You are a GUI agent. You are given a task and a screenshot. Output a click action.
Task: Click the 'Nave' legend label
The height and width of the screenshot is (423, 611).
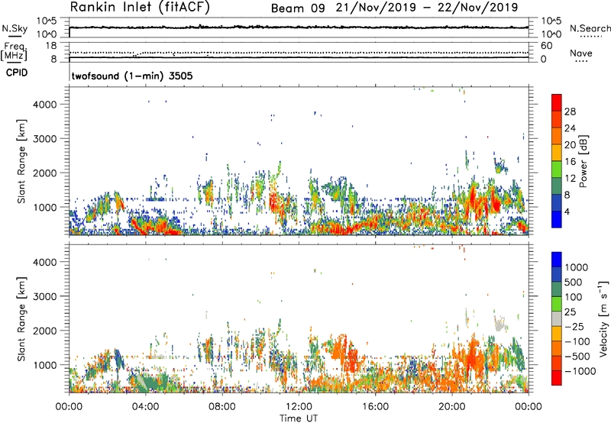(580, 53)
